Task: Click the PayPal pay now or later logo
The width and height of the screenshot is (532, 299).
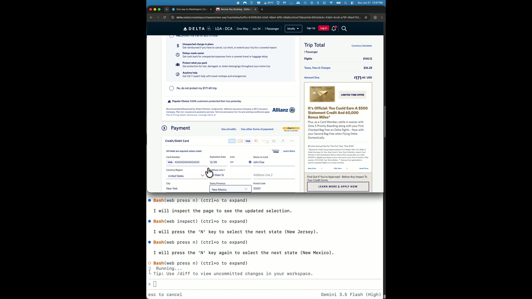Action: click(x=291, y=129)
